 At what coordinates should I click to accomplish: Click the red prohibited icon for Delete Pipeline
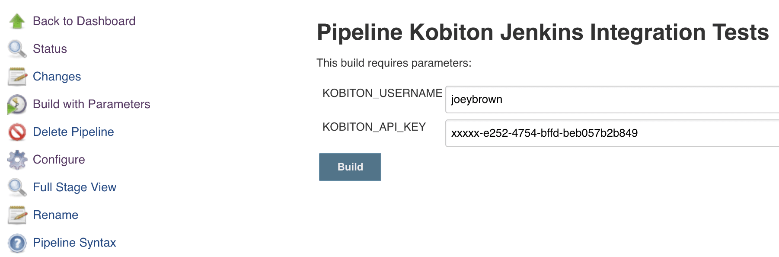(x=17, y=132)
